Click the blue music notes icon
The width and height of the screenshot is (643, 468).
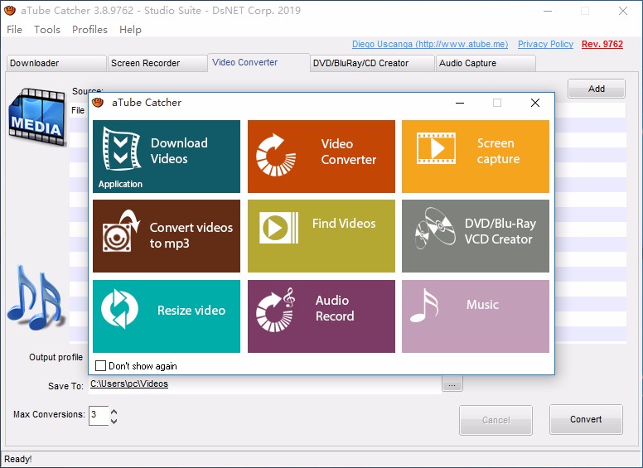tap(36, 298)
